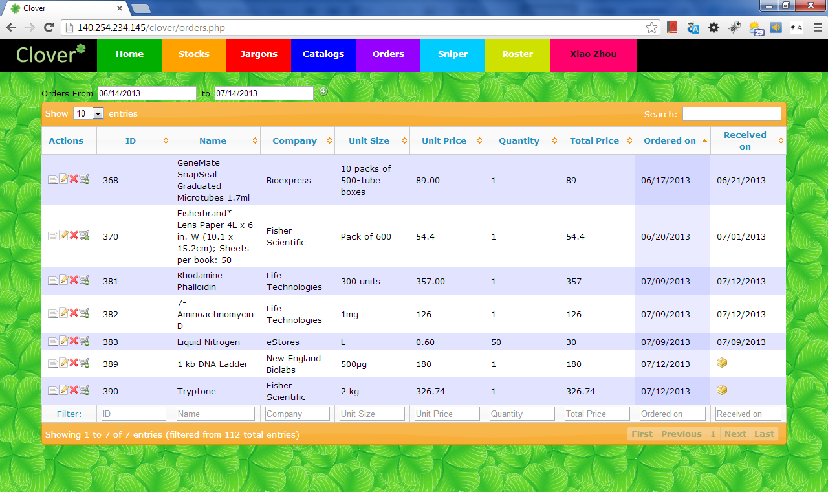Open the Google Translate extension icon

click(x=693, y=28)
